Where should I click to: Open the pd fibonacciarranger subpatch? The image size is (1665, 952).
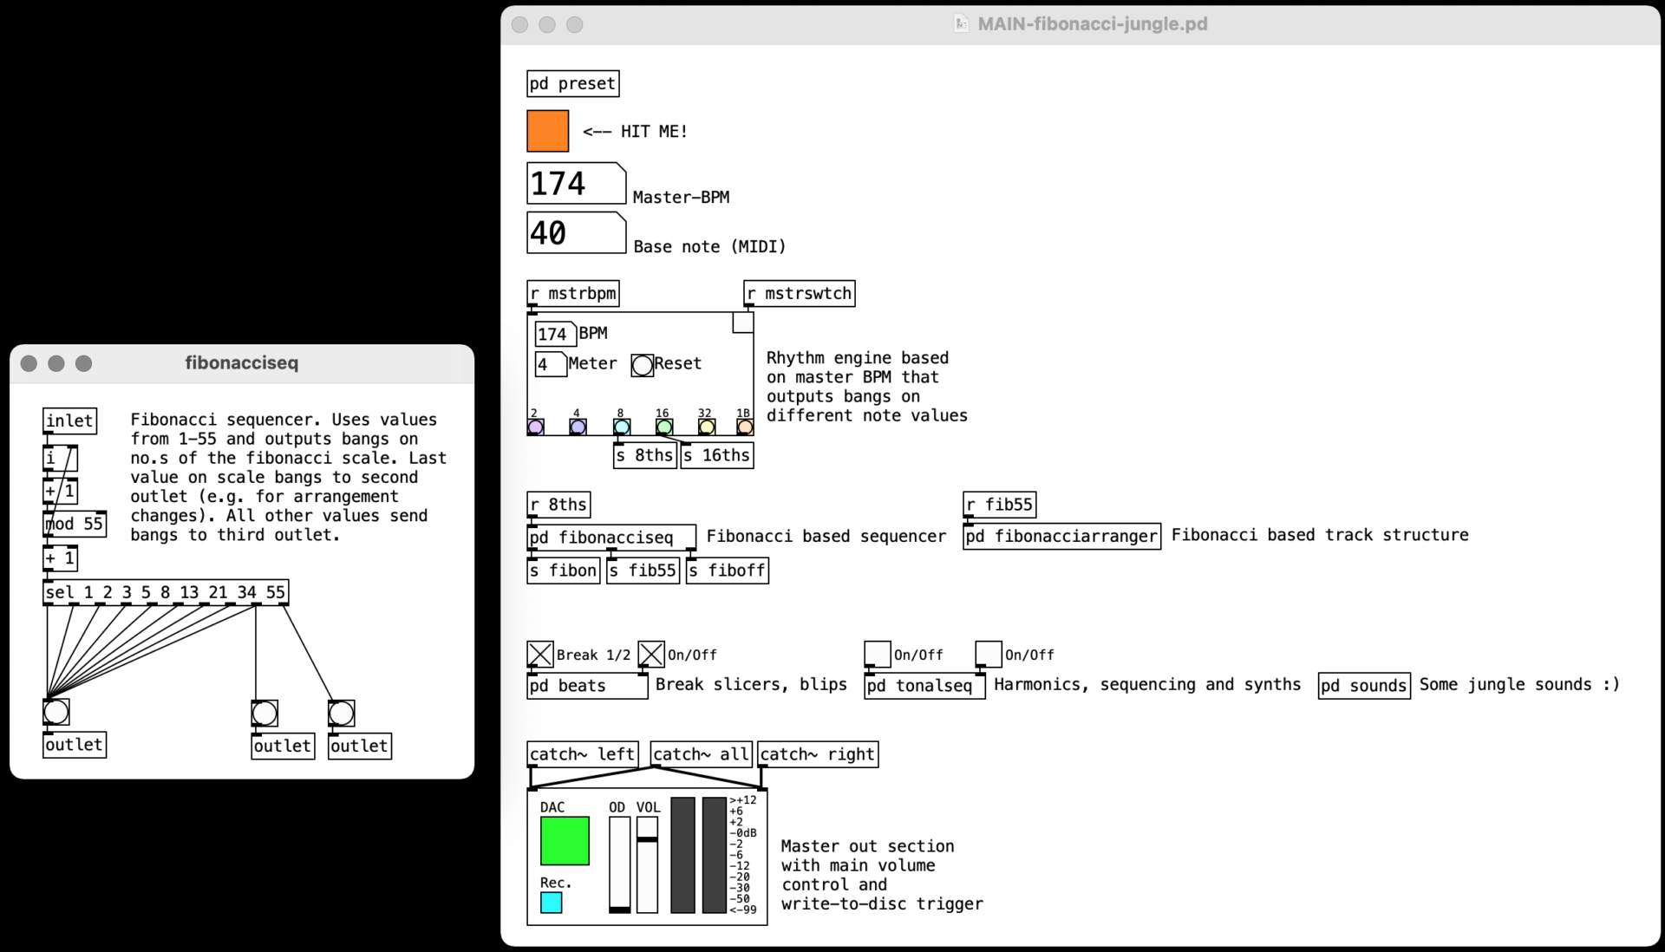1062,536
